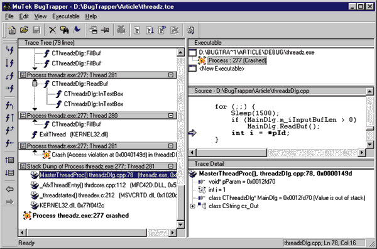Click the Trace Tree scrollbar down arrow
Viewport: 377px width, 249px height.
tap(180, 224)
